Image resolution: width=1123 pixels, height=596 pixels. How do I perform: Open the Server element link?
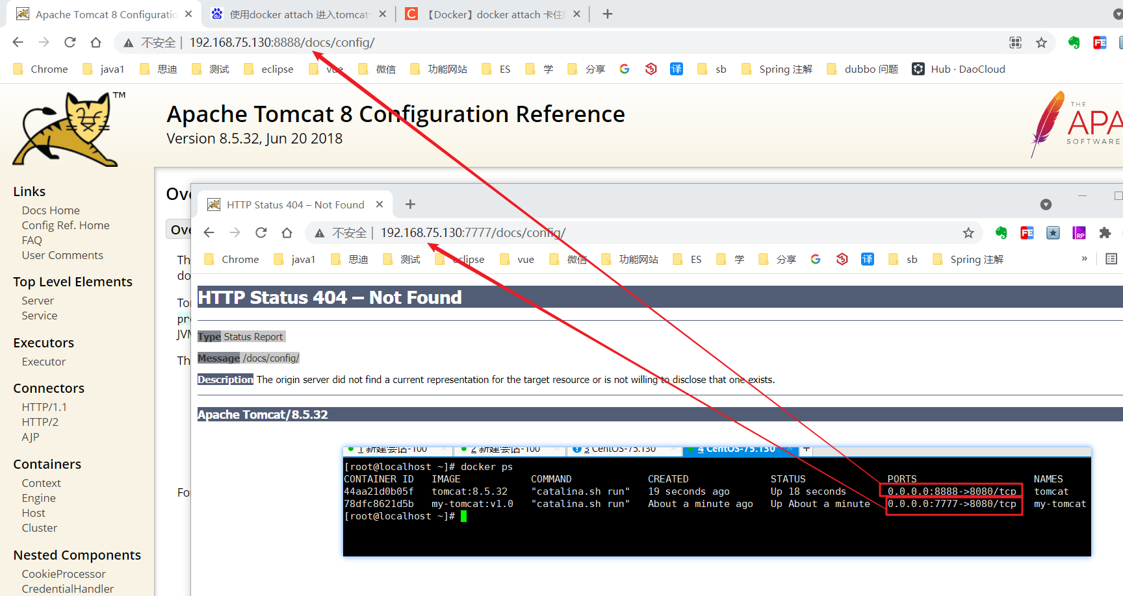click(38, 301)
